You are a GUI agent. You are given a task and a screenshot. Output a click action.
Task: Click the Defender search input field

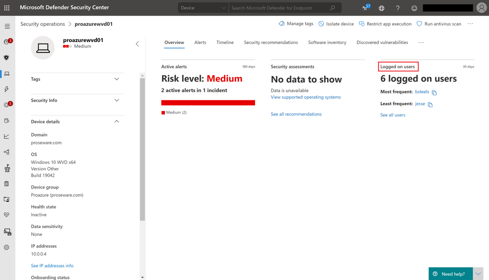(279, 8)
